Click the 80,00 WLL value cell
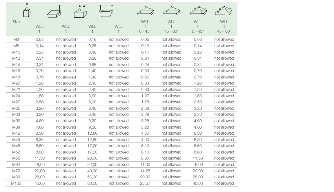The height and width of the screenshot is (192, 334). click(x=92, y=183)
